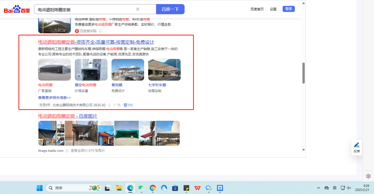This screenshot has height=194, width=374.
Task: Open Google Chrome from the taskbar
Action: click(x=153, y=188)
